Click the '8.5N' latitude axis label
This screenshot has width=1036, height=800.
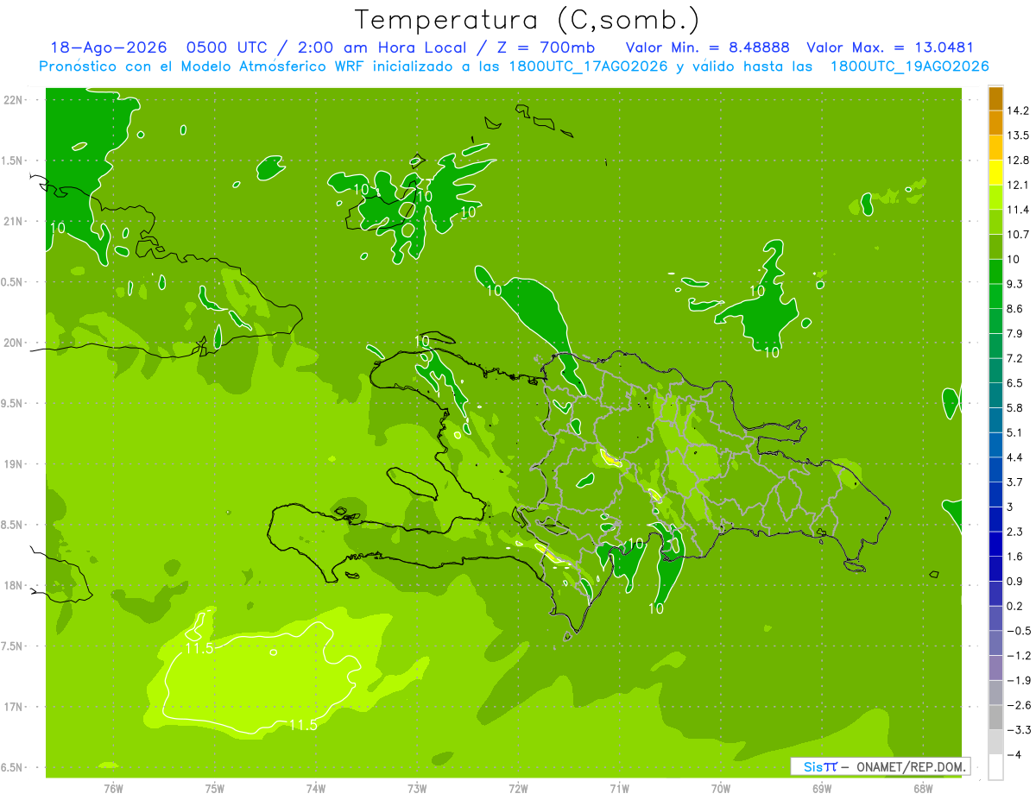coord(13,525)
